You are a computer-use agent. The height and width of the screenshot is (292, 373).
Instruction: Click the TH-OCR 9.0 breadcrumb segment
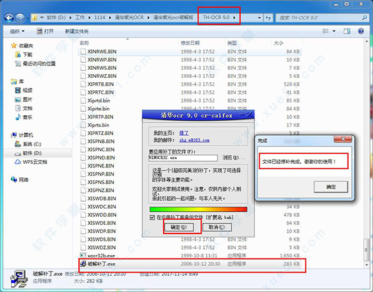pyautogui.click(x=216, y=17)
